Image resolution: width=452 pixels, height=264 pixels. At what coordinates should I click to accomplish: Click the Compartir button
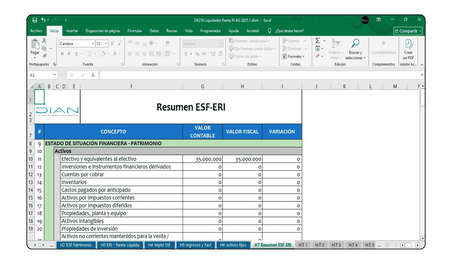[408, 31]
